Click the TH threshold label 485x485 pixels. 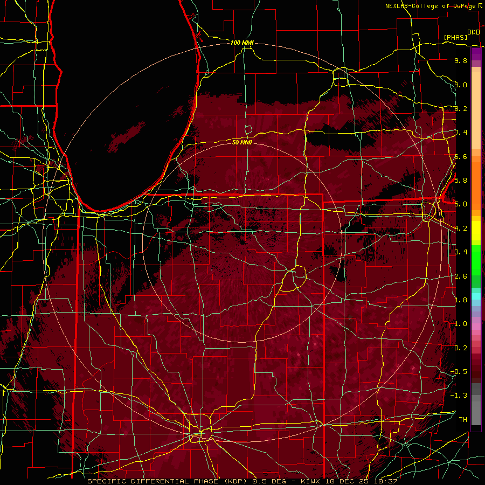(463, 420)
